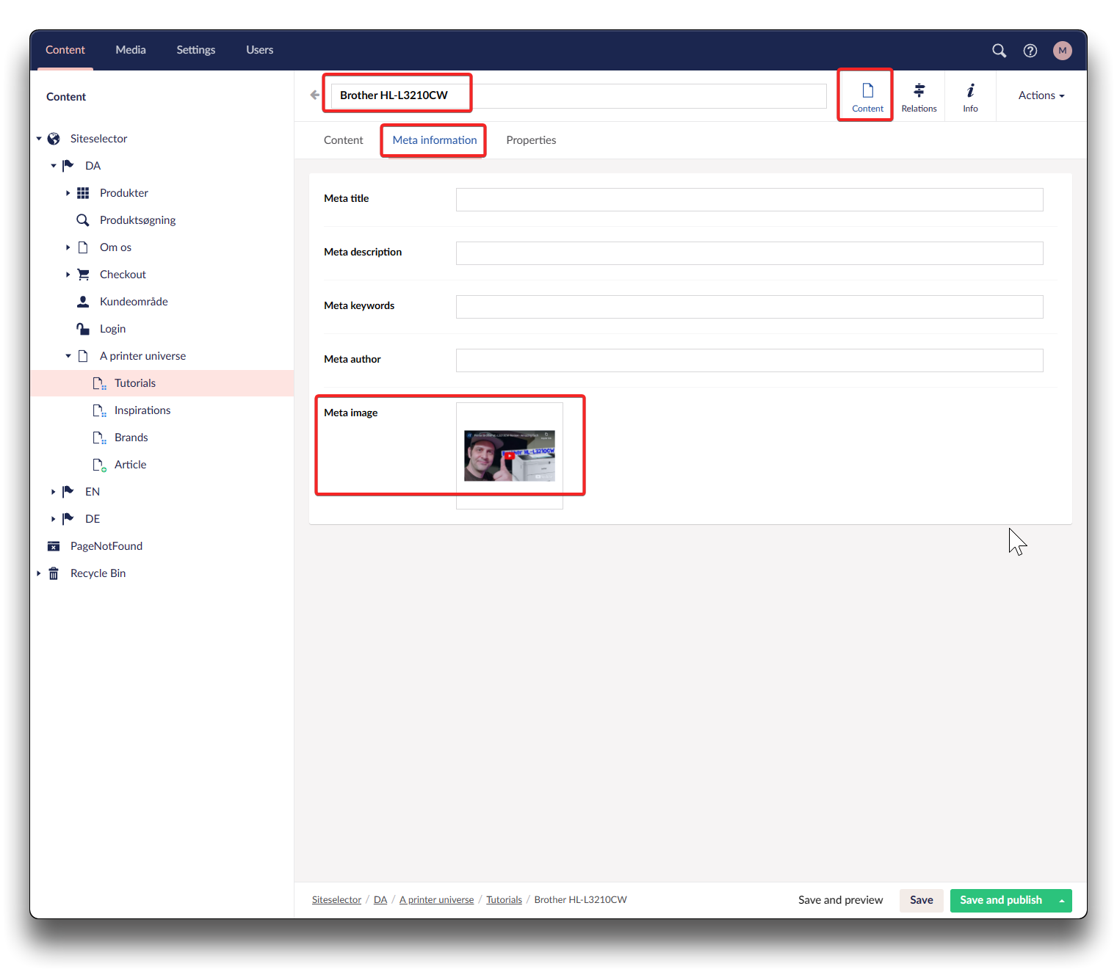Click the Kundeområde user icon

click(x=83, y=302)
